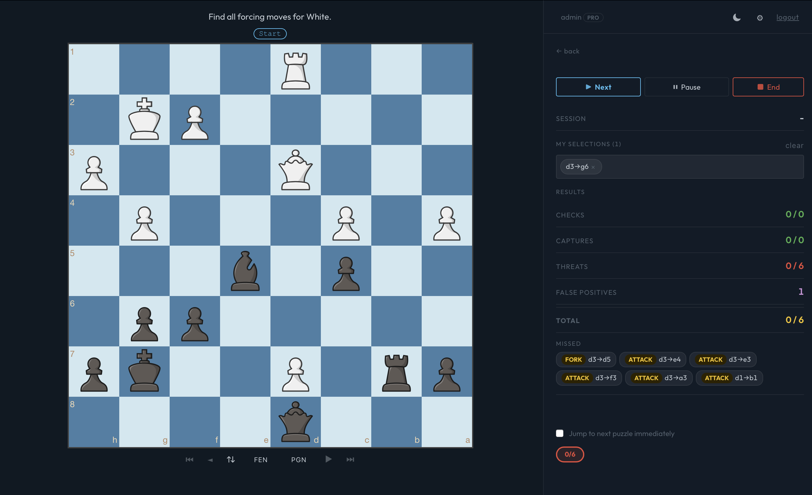This screenshot has width=812, height=495.
Task: Step back one move arrow
Action: (x=210, y=460)
